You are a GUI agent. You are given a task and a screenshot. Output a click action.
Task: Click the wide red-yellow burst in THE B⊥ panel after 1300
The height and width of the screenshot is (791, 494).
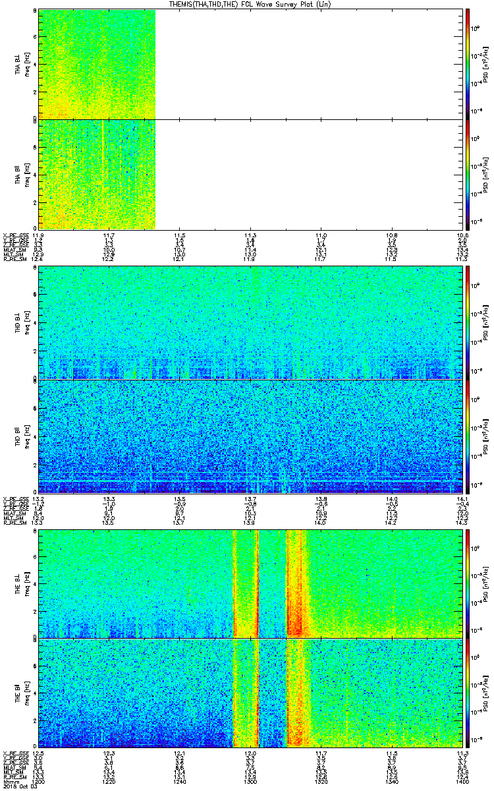tap(296, 583)
